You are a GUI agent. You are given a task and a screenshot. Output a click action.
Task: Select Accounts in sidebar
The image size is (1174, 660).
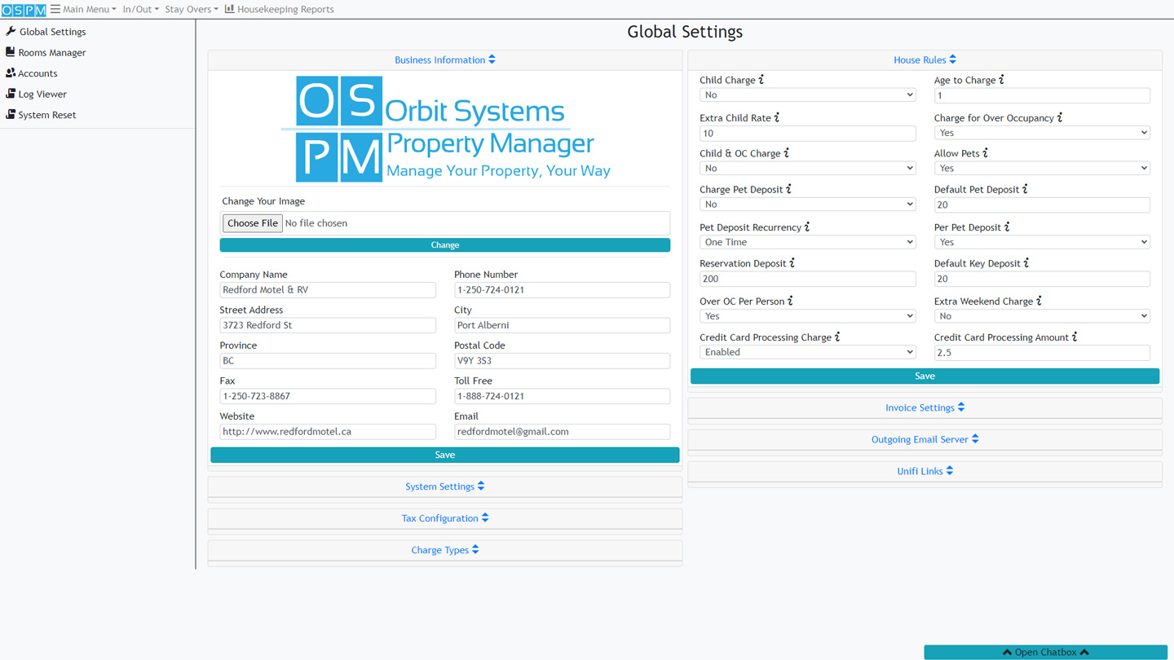31,73
